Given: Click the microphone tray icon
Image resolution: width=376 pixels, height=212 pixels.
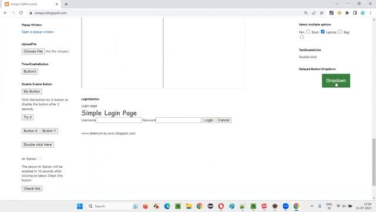Looking at the screenshot, I should click(x=320, y=206).
